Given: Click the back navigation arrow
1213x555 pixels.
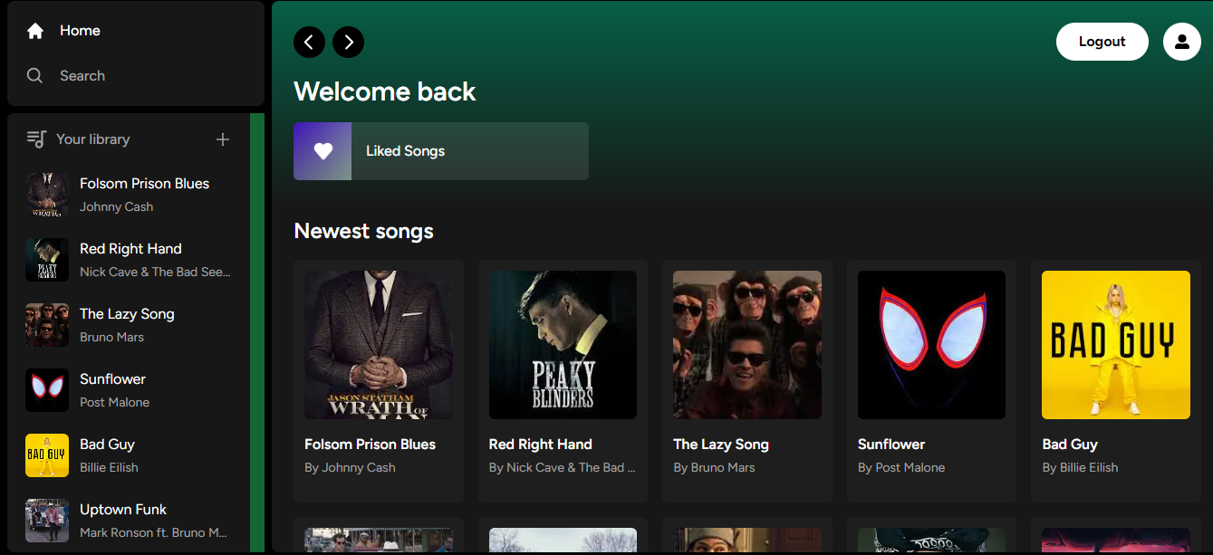Looking at the screenshot, I should [309, 42].
